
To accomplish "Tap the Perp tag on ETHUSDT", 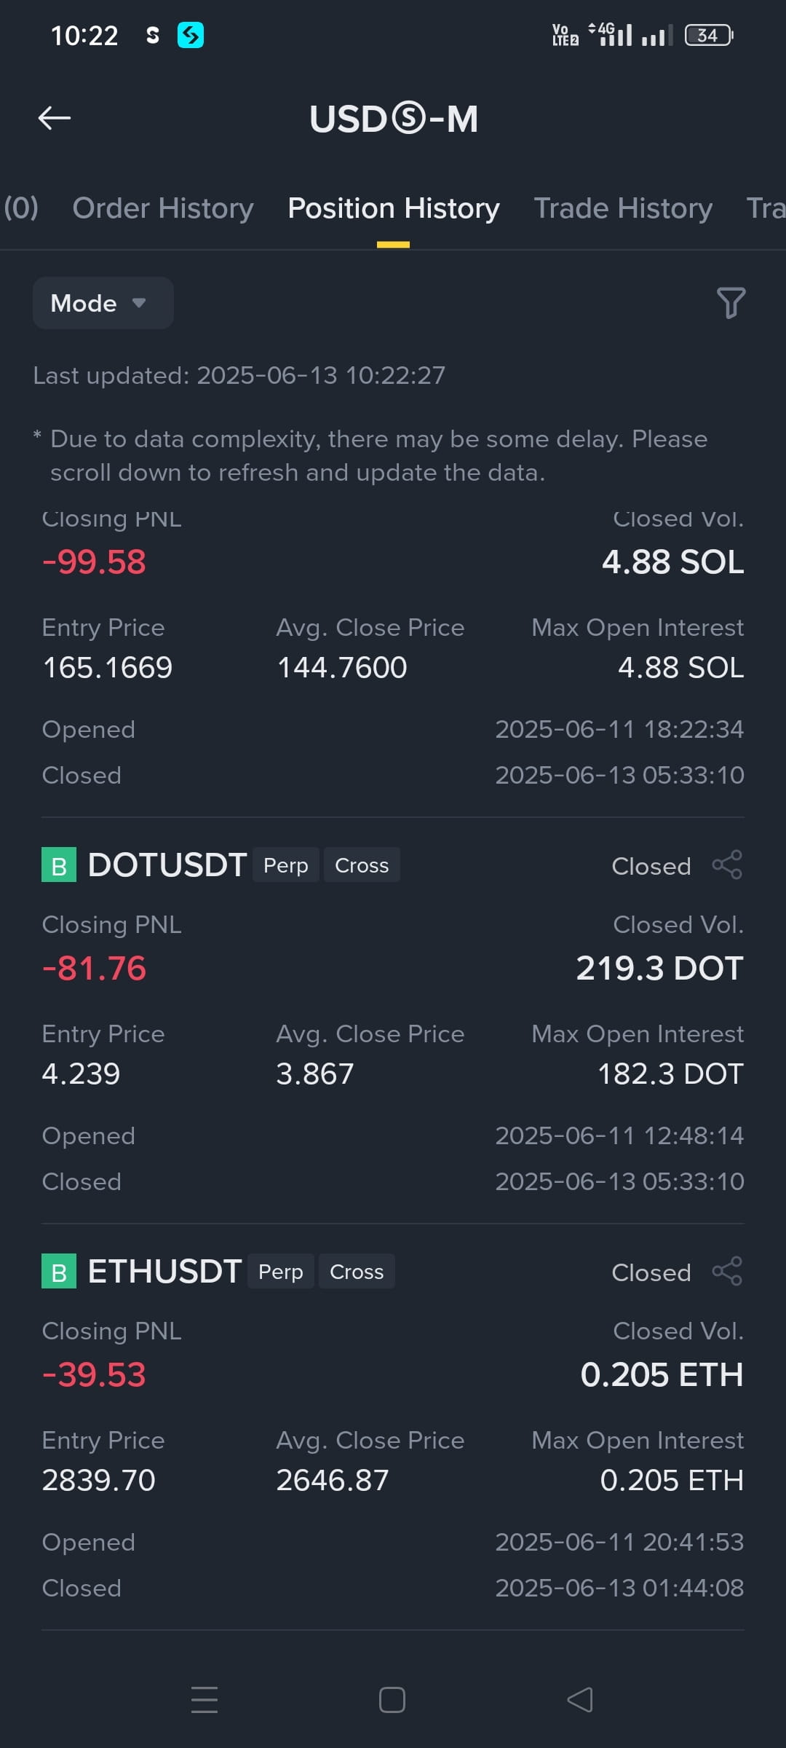I will tap(281, 1272).
